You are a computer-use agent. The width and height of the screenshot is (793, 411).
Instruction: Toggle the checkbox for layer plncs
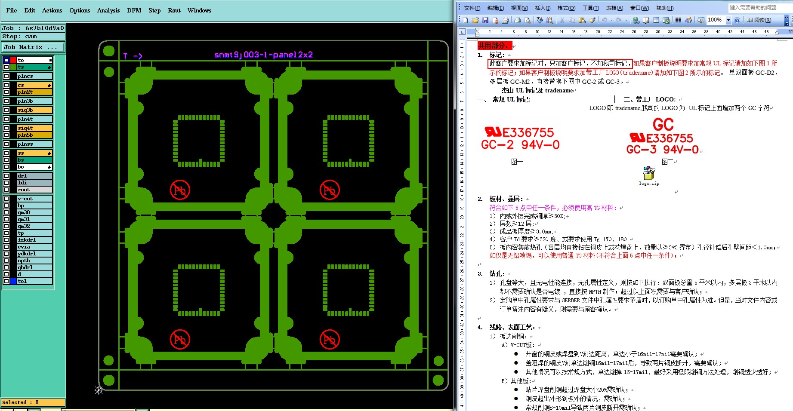pyautogui.click(x=6, y=76)
